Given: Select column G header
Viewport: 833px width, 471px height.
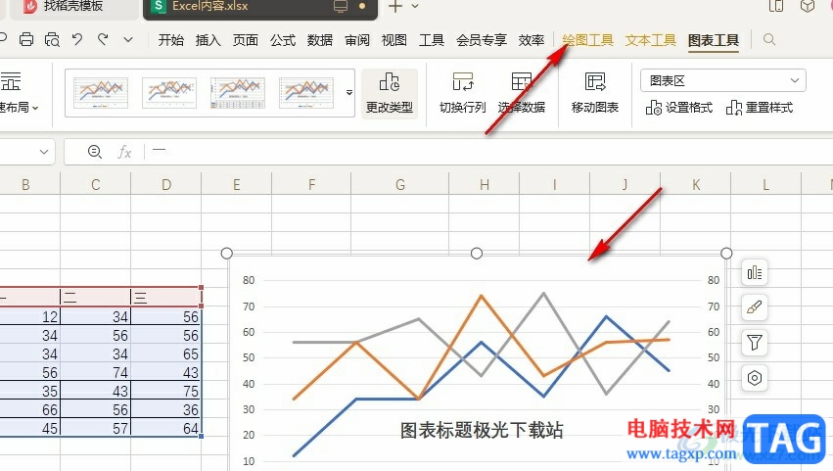Looking at the screenshot, I should coord(400,184).
